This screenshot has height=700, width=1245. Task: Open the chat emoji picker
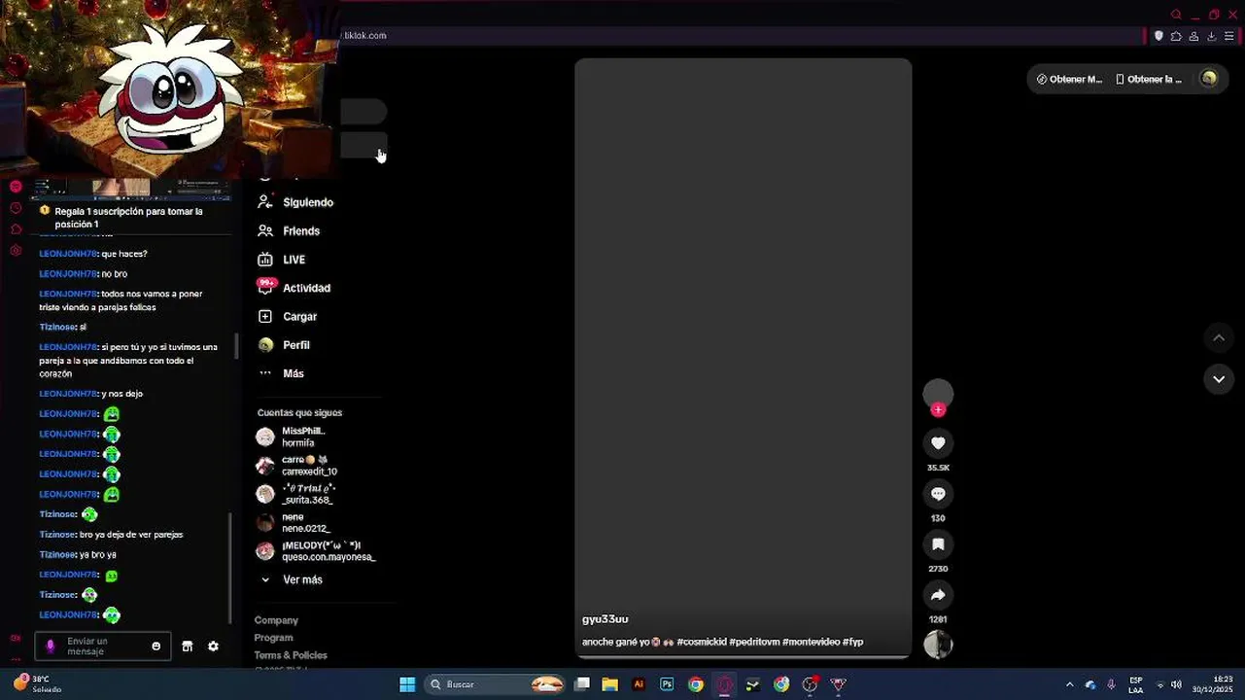pos(156,647)
